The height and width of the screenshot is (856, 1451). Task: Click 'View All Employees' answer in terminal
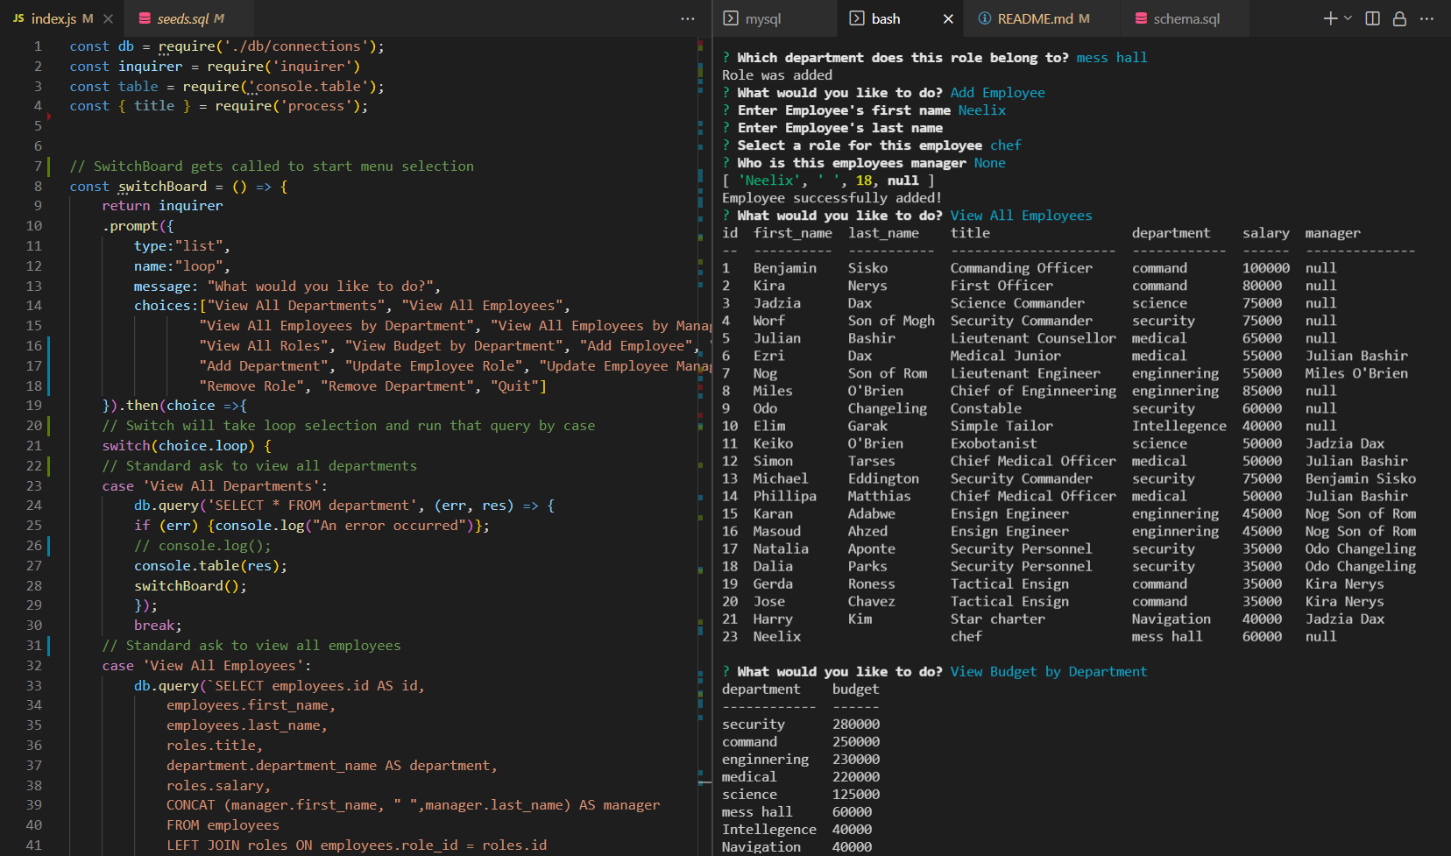pos(1022,216)
